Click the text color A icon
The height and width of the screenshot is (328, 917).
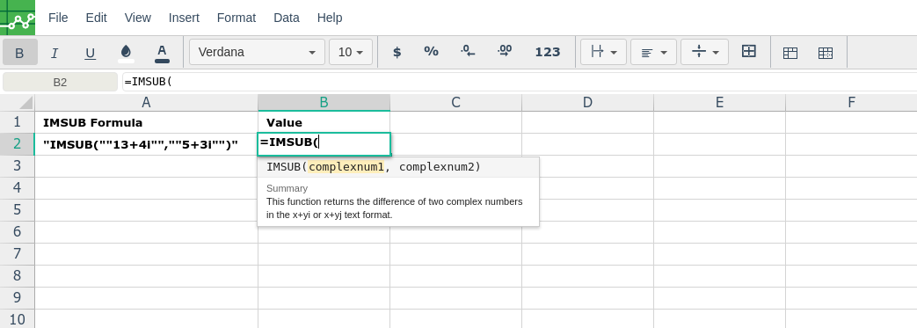tap(162, 53)
